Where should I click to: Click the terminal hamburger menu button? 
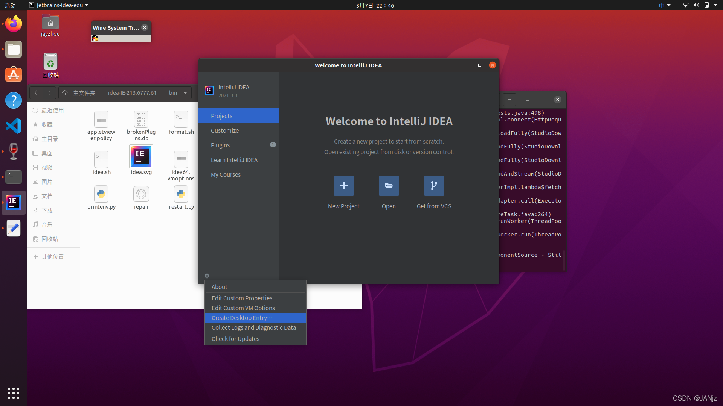tap(509, 100)
